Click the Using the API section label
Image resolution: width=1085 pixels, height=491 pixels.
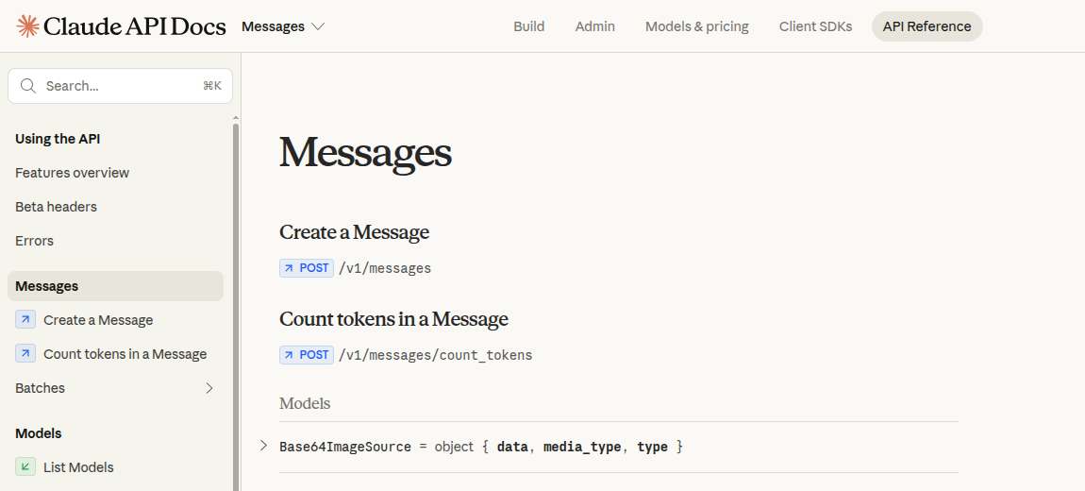coord(58,139)
